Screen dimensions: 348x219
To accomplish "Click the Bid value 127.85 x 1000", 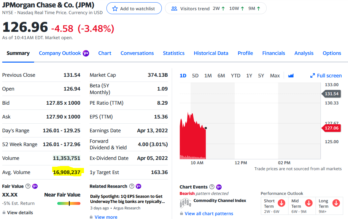I will 63,103.
